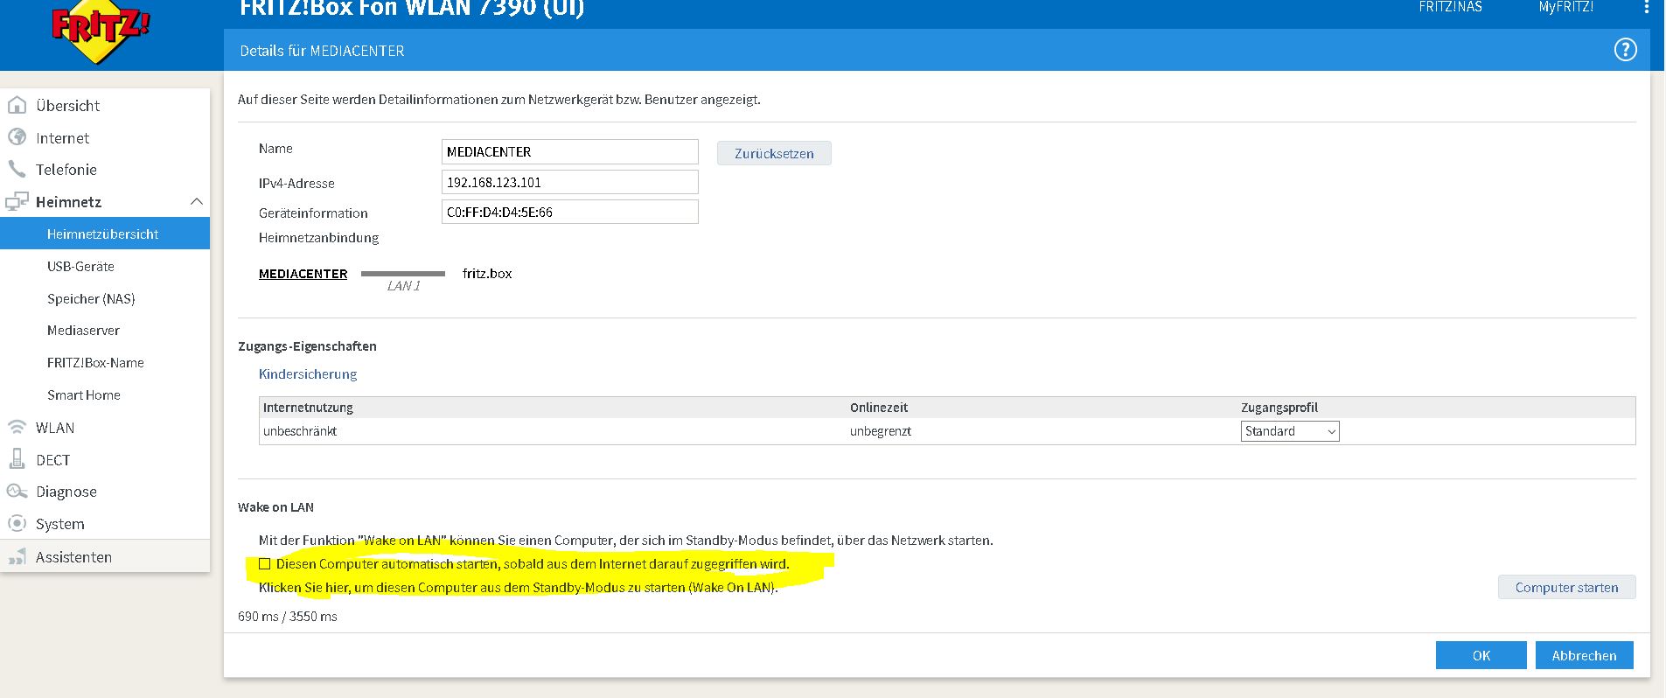This screenshot has height=698, width=1666.
Task: Open Diagnose in the sidebar
Action: [x=66, y=491]
